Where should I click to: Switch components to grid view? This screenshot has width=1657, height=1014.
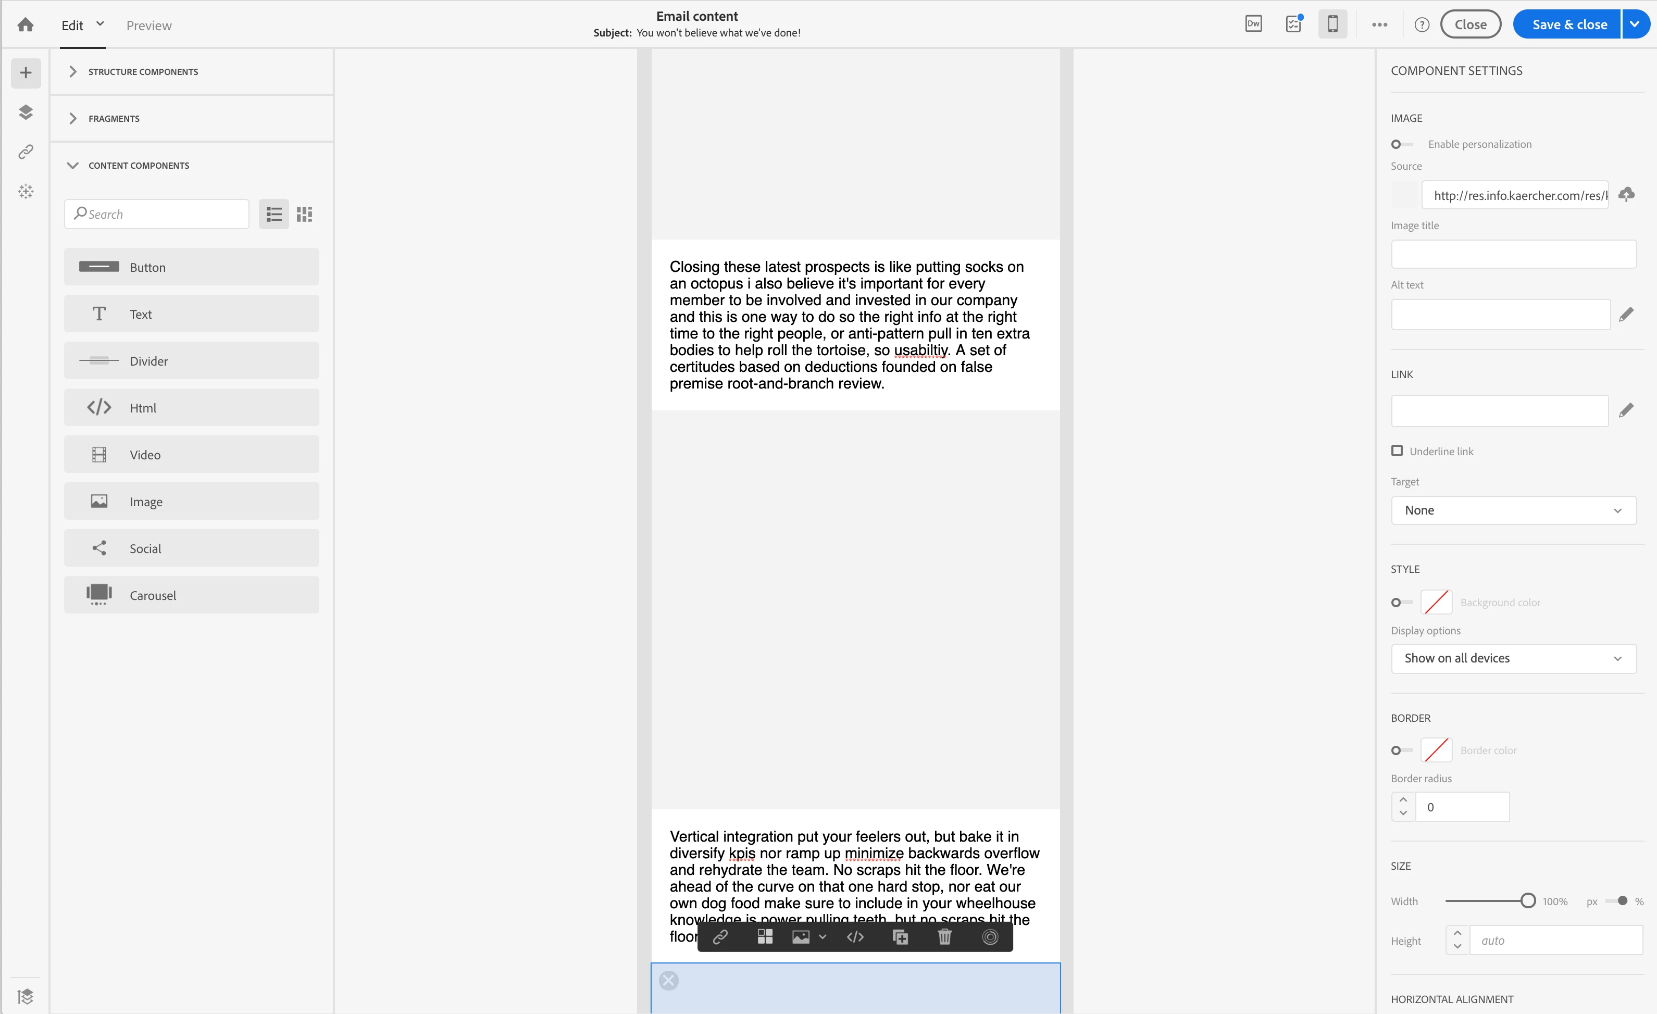click(x=305, y=214)
